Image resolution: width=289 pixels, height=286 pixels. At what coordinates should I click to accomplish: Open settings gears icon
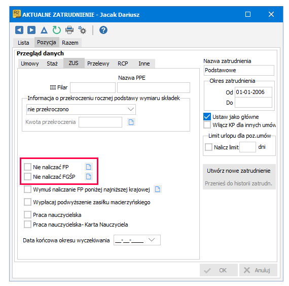pos(82,30)
